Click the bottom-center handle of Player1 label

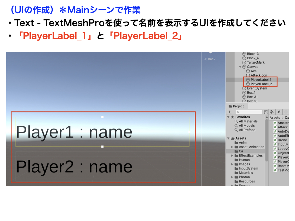coord(102,146)
